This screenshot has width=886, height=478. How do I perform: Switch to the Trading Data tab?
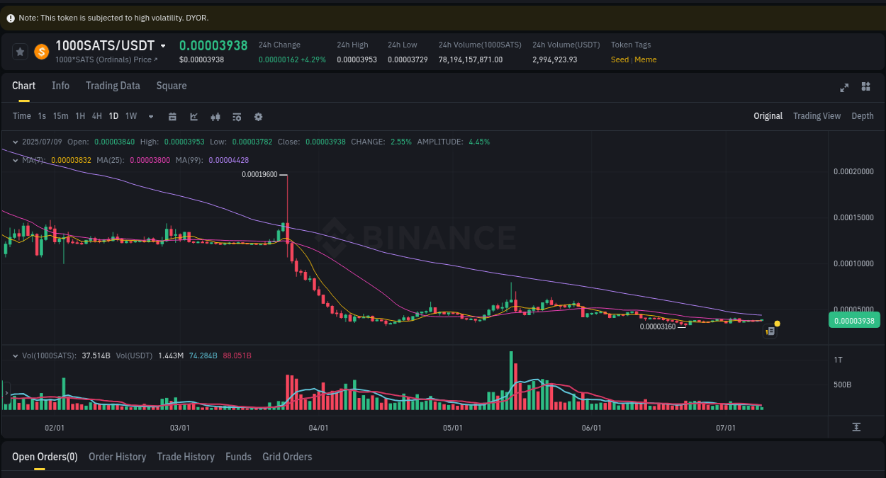[x=113, y=86]
